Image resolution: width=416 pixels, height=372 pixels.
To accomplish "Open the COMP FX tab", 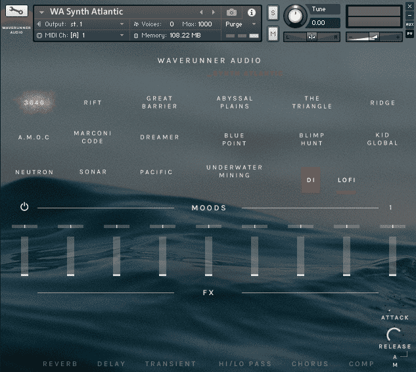I will click(361, 363).
